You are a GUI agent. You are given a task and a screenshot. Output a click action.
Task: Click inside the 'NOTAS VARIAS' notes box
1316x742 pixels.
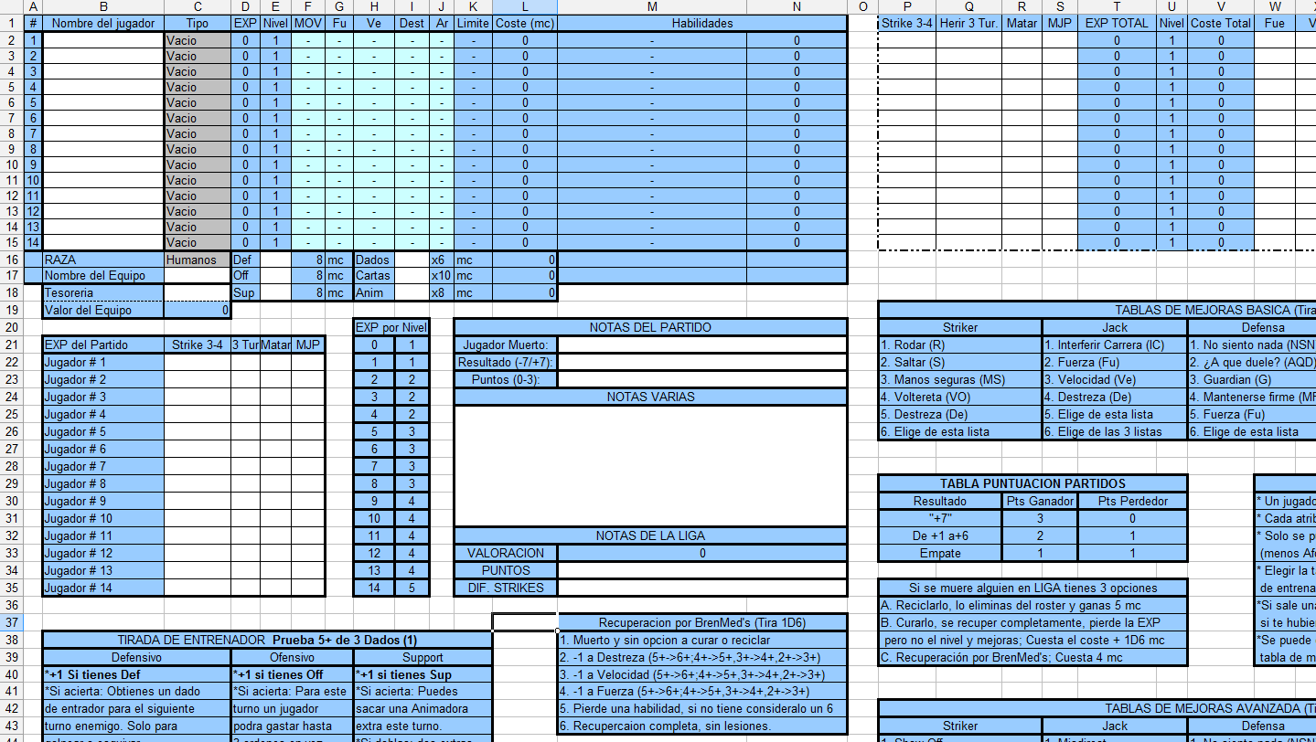[x=650, y=466]
